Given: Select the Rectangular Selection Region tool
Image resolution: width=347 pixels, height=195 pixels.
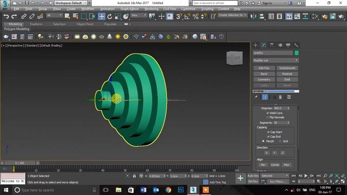Looking at the screenshot, I should click(x=84, y=16).
